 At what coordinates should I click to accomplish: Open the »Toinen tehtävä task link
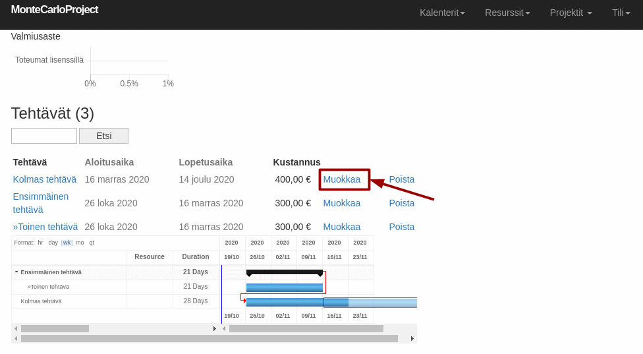pos(45,227)
